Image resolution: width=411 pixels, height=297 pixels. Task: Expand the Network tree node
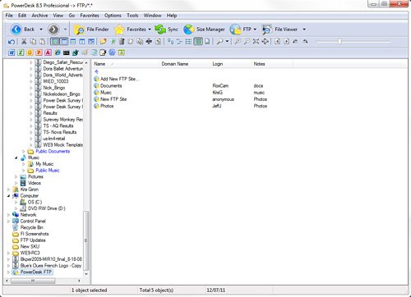click(x=9, y=215)
